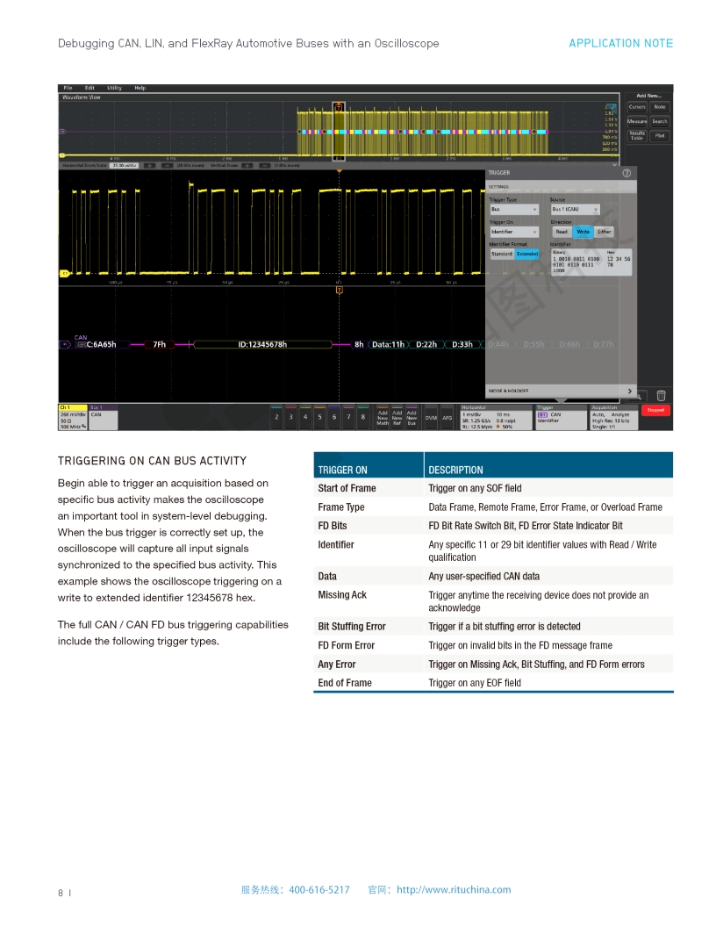Select Write direction option
Image resolution: width=716 pixels, height=927 pixels.
click(x=583, y=232)
